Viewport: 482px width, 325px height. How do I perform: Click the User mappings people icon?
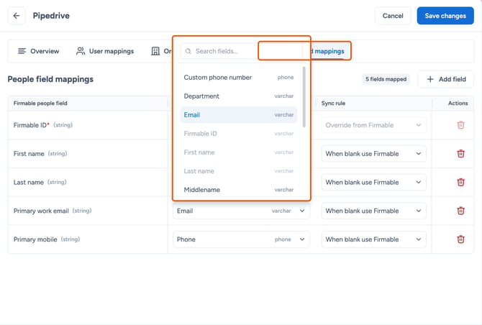click(x=81, y=51)
